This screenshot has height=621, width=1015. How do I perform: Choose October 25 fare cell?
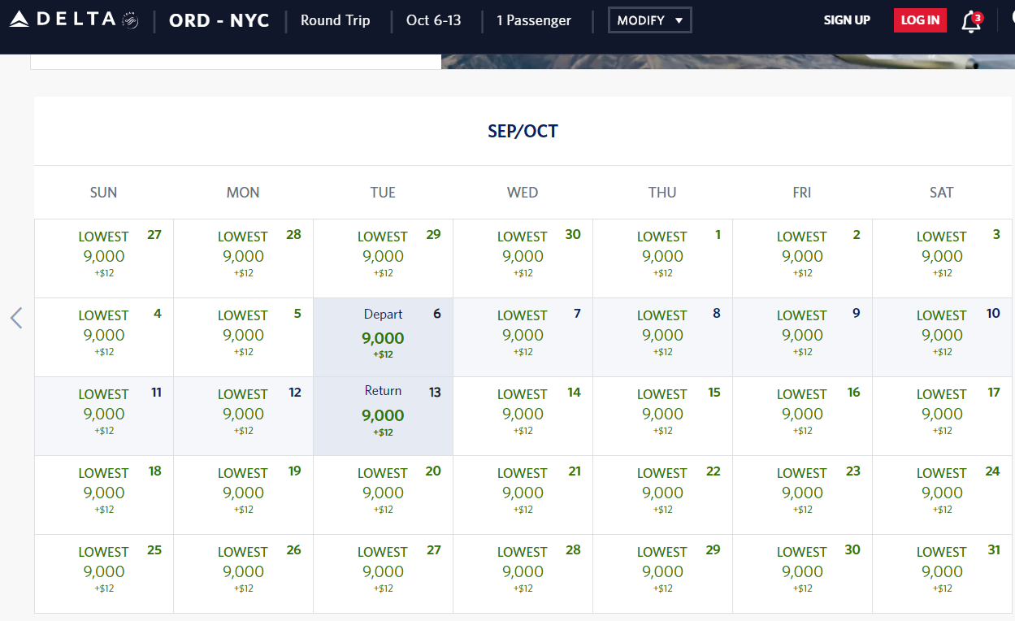104,572
